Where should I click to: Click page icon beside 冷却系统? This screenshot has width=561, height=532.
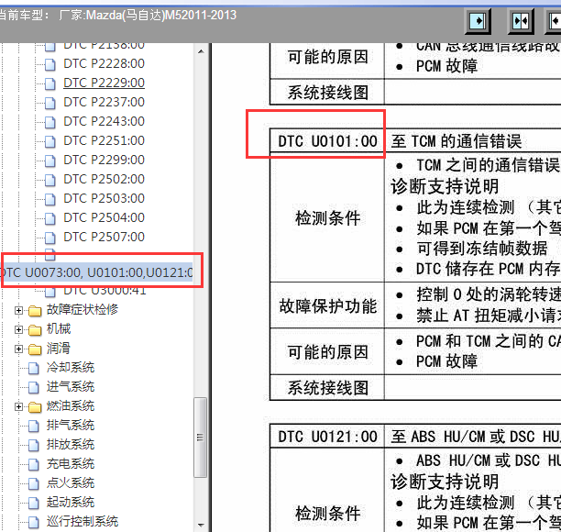(34, 369)
